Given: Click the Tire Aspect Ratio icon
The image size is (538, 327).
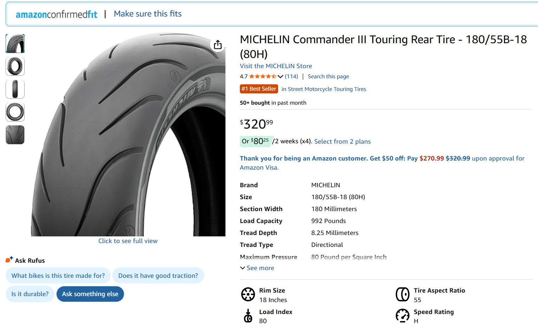Looking at the screenshot, I should pos(402,294).
